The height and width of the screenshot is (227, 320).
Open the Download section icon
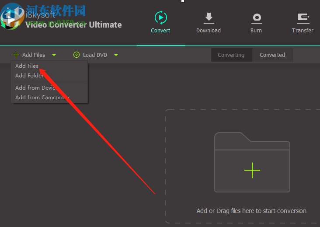[209, 18]
